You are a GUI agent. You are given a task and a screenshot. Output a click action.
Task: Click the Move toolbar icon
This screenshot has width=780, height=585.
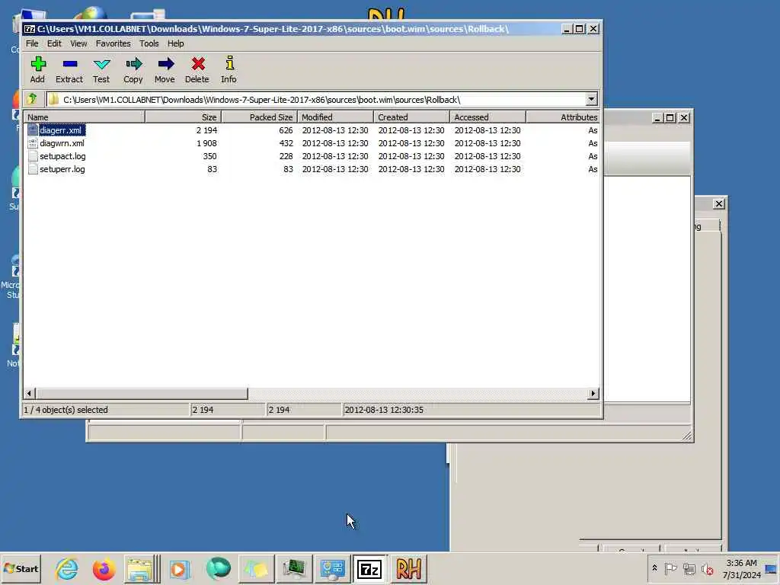coord(165,64)
